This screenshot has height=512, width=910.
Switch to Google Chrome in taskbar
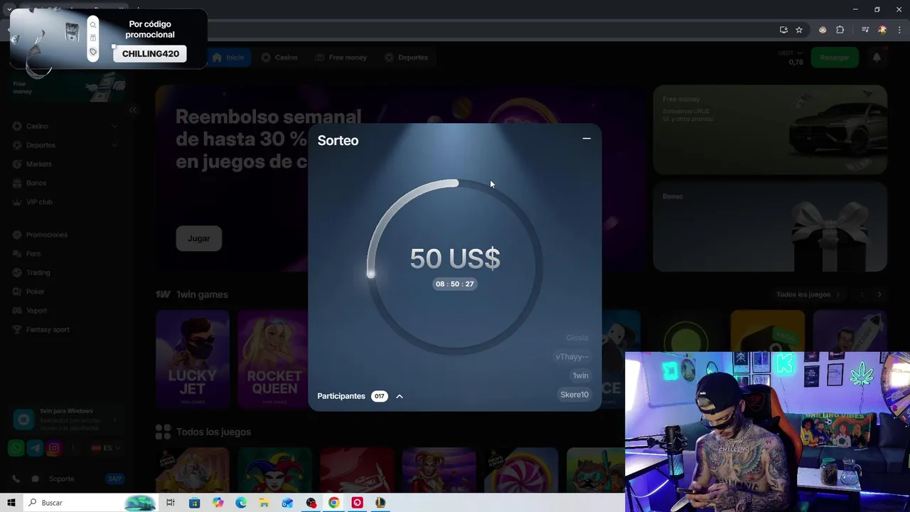334,503
